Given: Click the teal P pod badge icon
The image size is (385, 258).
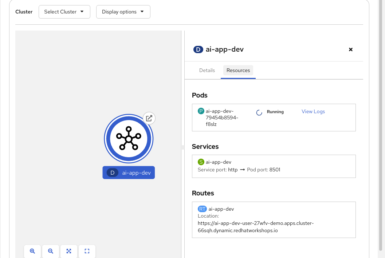Looking at the screenshot, I should (201, 111).
